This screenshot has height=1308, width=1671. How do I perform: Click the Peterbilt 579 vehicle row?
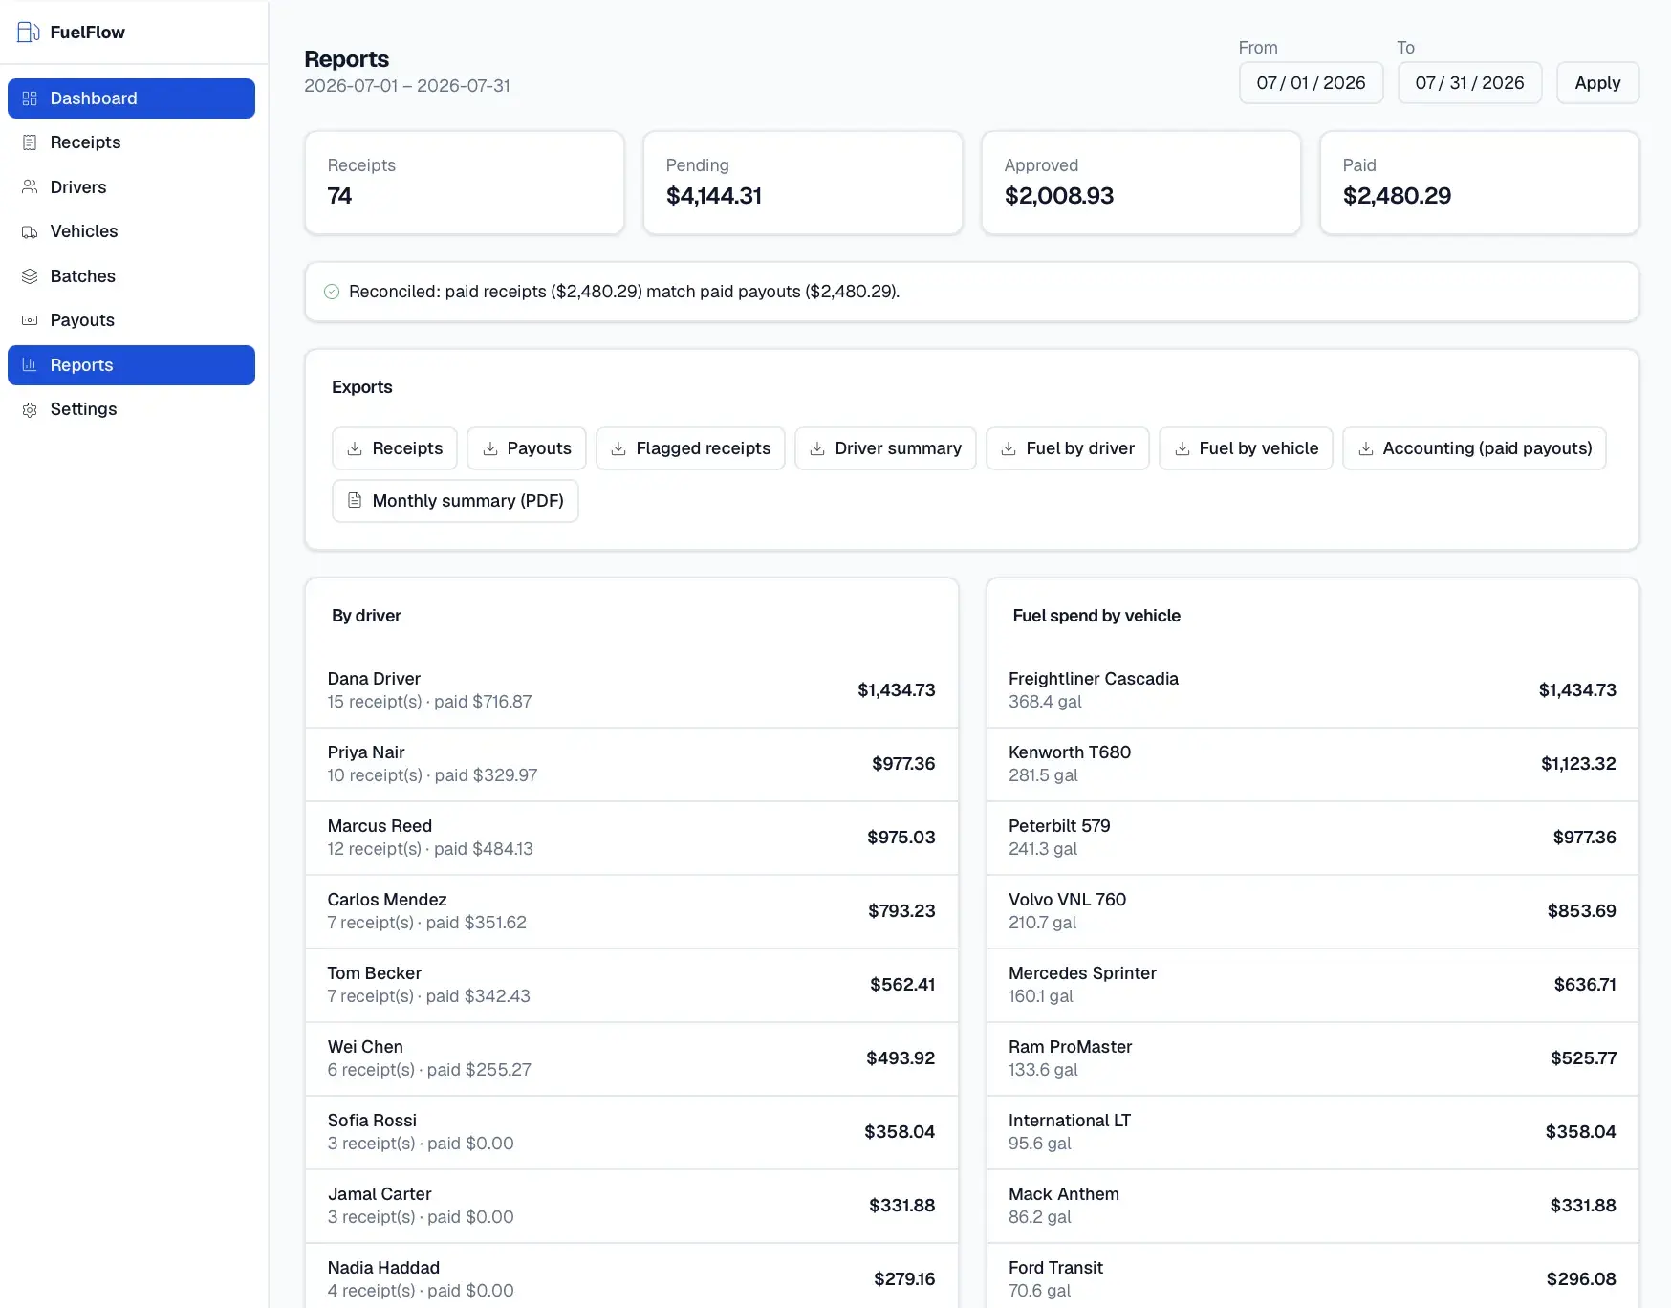[x=1313, y=838]
